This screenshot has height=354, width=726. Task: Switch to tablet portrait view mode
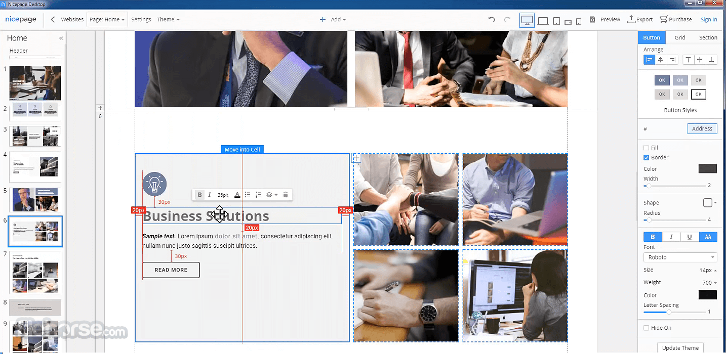point(556,21)
